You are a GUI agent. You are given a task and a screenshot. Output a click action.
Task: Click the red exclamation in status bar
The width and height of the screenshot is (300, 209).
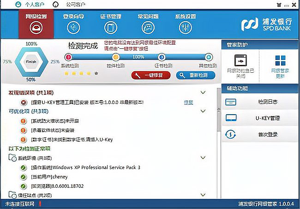(40, 204)
